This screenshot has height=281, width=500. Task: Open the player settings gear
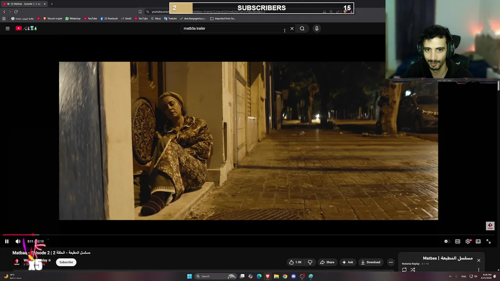(x=468, y=242)
